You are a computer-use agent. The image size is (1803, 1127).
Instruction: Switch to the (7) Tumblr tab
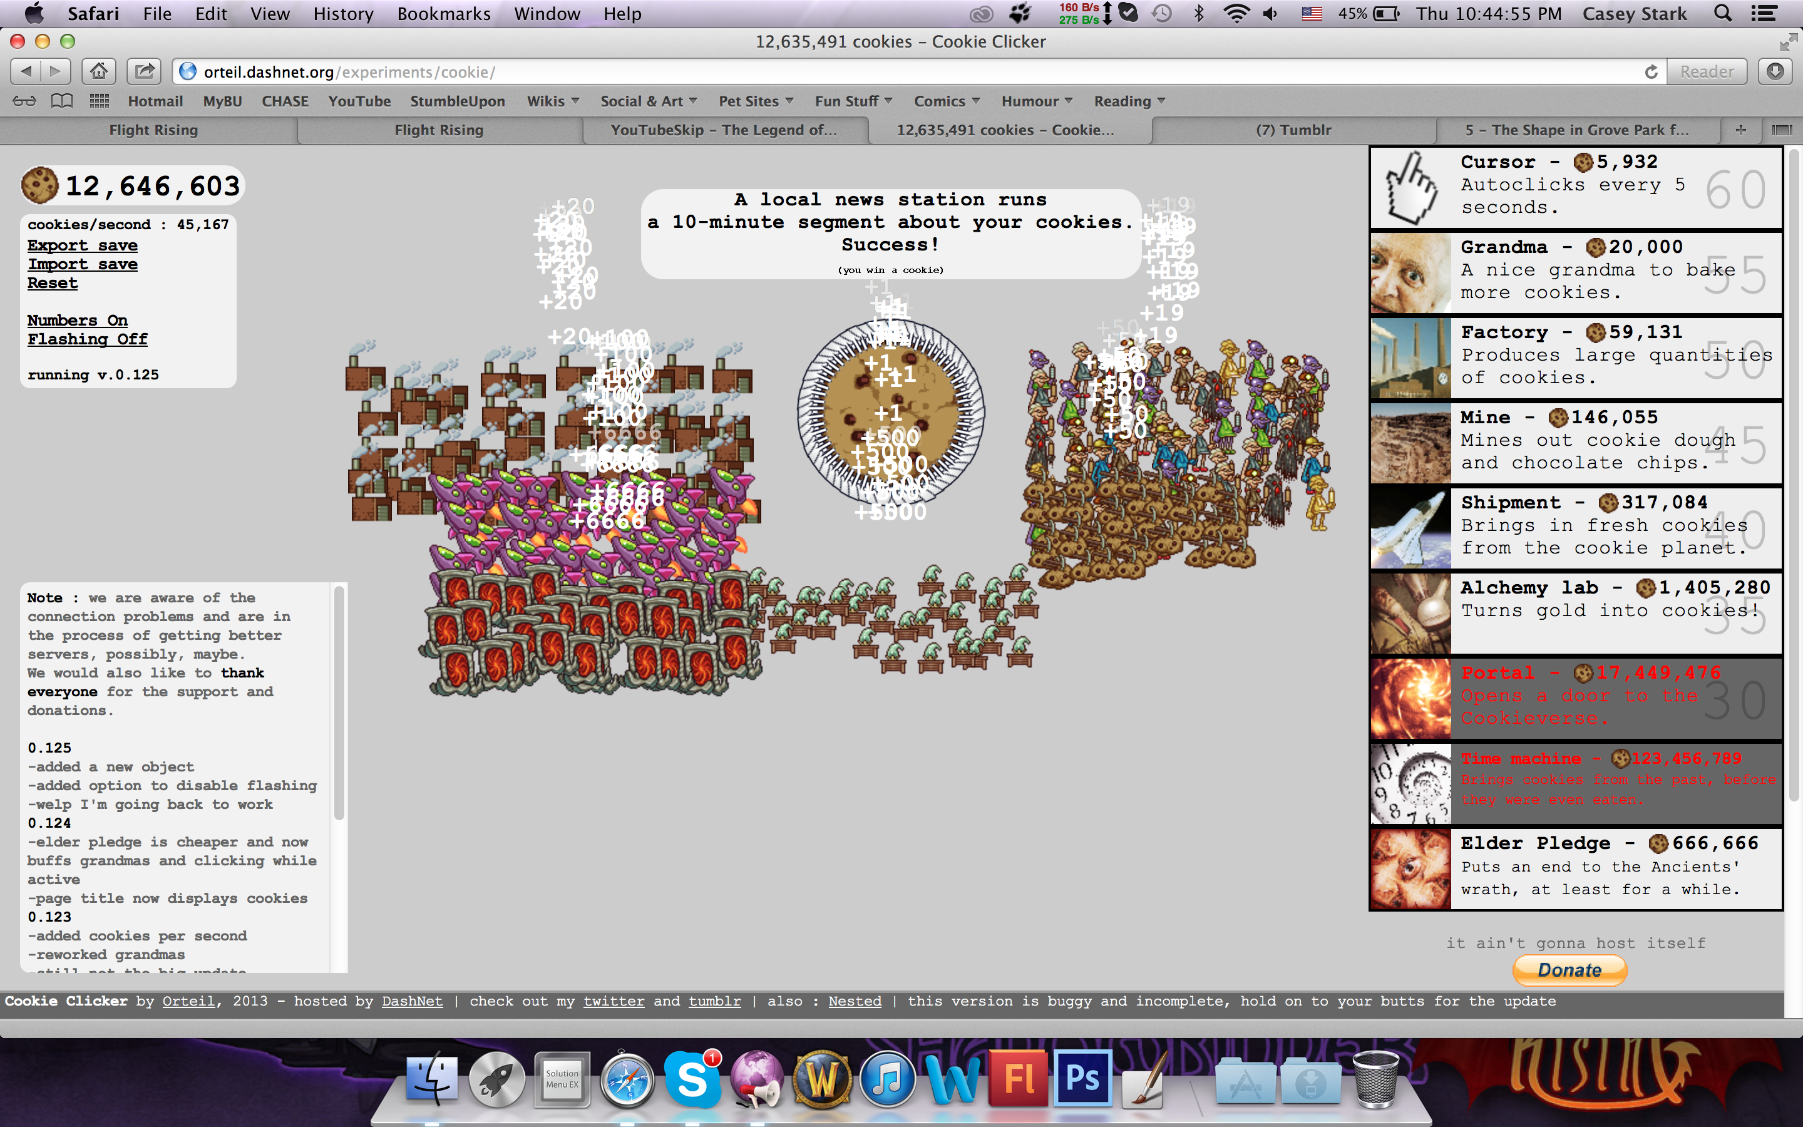(x=1293, y=130)
